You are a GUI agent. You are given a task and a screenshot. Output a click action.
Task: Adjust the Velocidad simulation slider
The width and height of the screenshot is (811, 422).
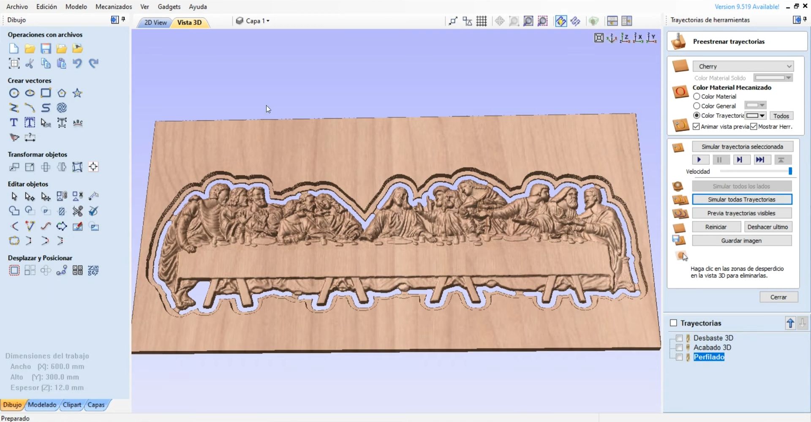791,171
